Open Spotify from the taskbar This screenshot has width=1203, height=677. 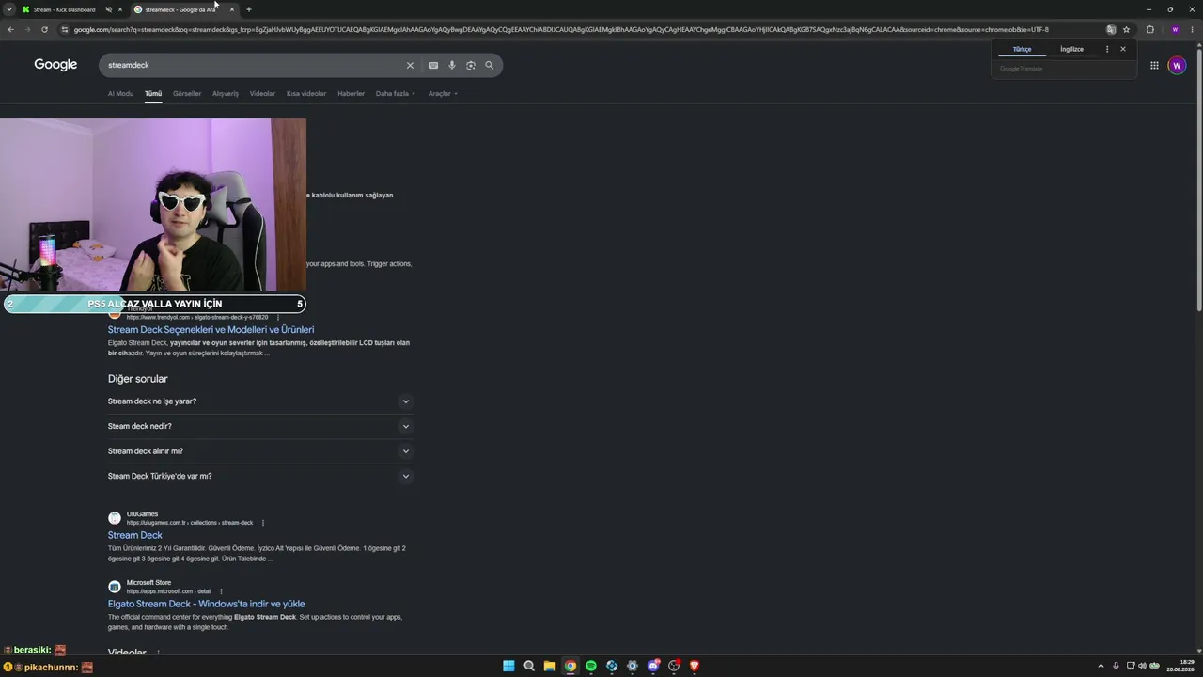coord(591,666)
